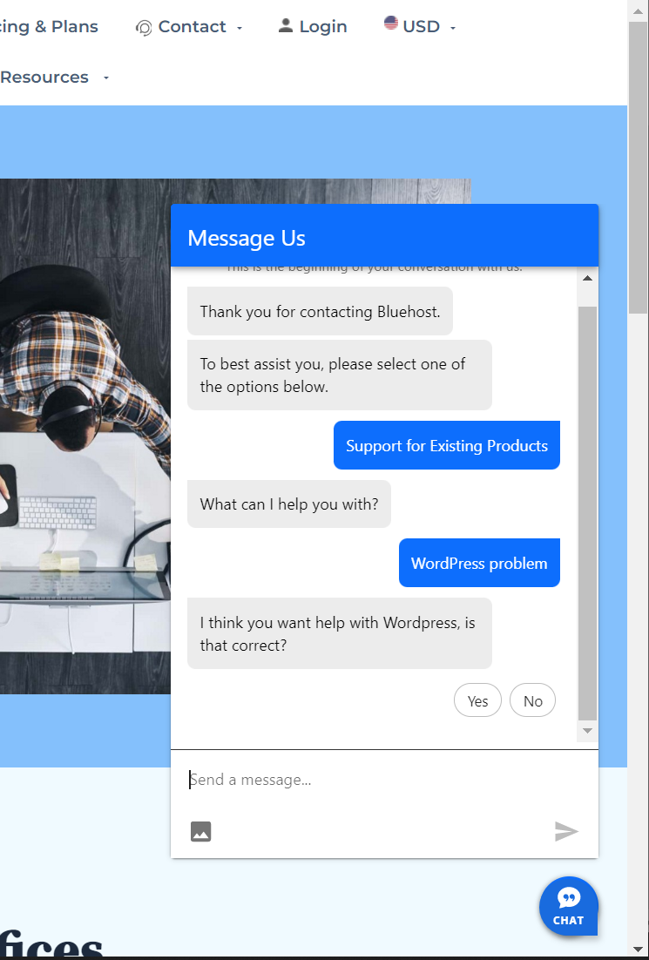649x960 pixels.
Task: Open the USD currency dropdown
Action: pos(420,26)
